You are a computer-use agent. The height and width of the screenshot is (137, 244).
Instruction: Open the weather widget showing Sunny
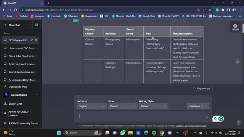[9, 133]
